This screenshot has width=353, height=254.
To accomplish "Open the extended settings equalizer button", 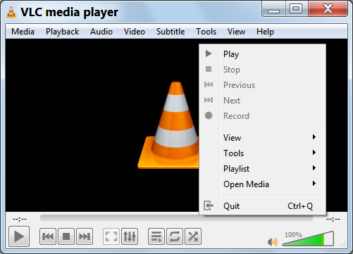I will click(x=130, y=236).
